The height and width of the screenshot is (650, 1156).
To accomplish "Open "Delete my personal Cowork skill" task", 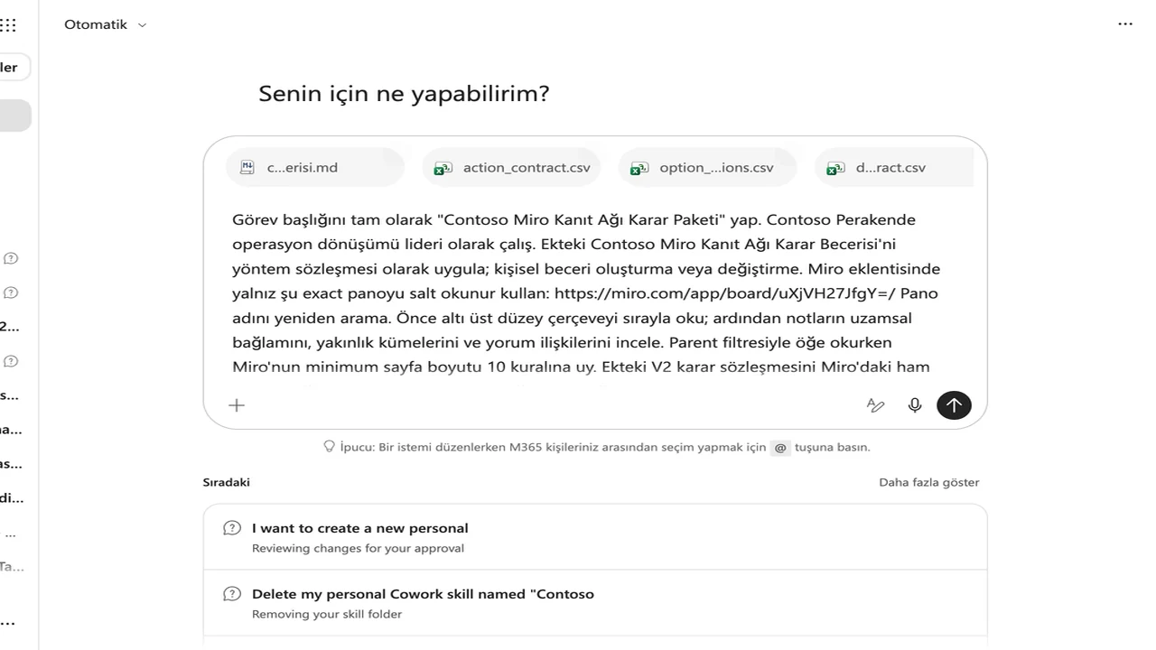I will tap(595, 603).
